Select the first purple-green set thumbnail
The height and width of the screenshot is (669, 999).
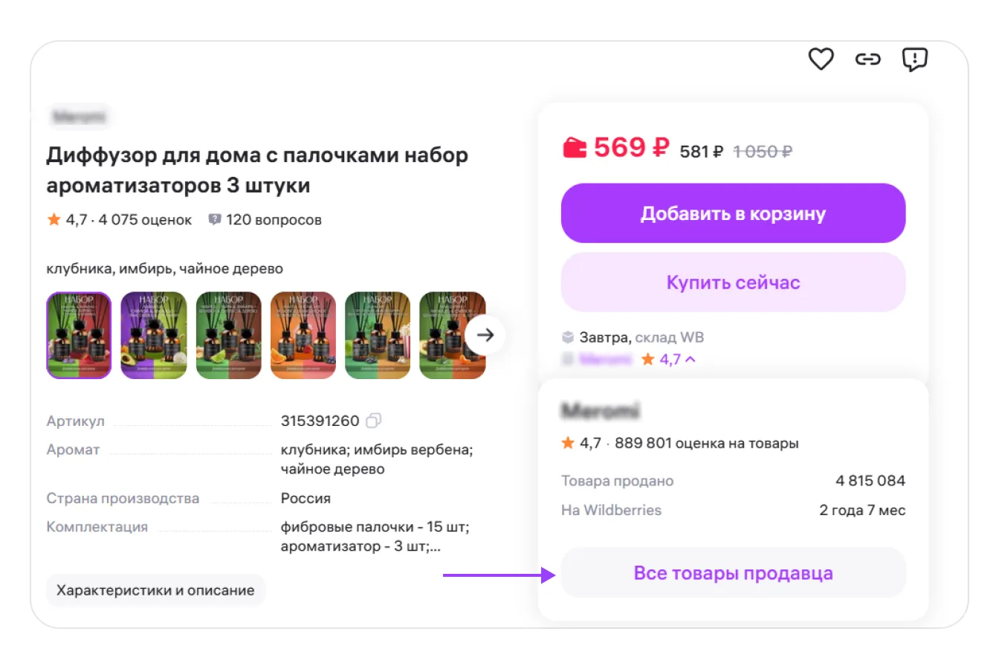pyautogui.click(x=79, y=335)
